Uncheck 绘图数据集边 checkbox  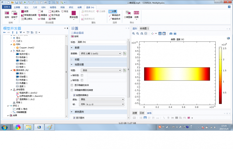pos(74,95)
